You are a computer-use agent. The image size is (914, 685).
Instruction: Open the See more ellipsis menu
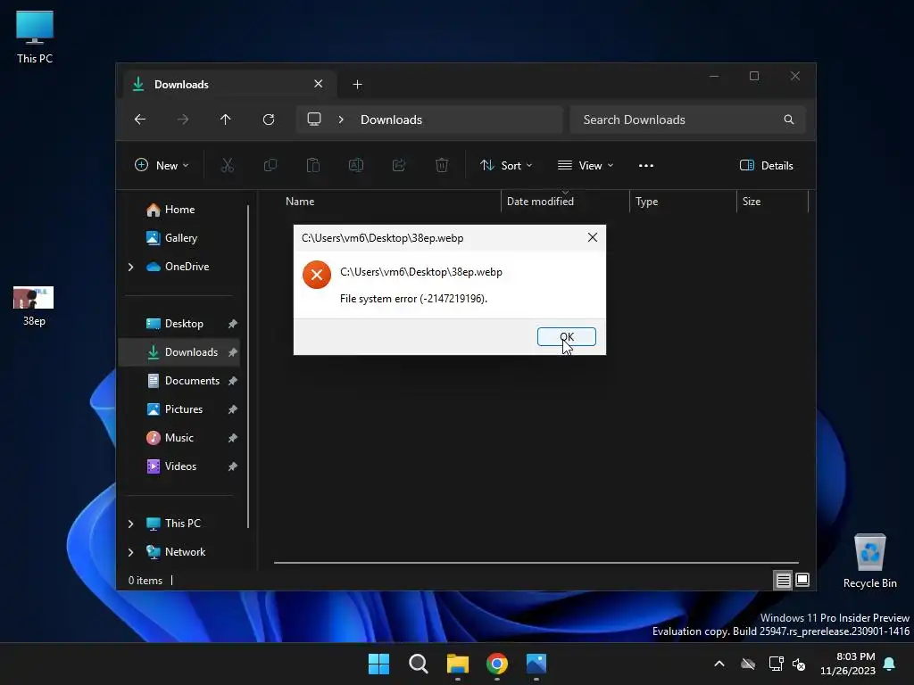646,165
